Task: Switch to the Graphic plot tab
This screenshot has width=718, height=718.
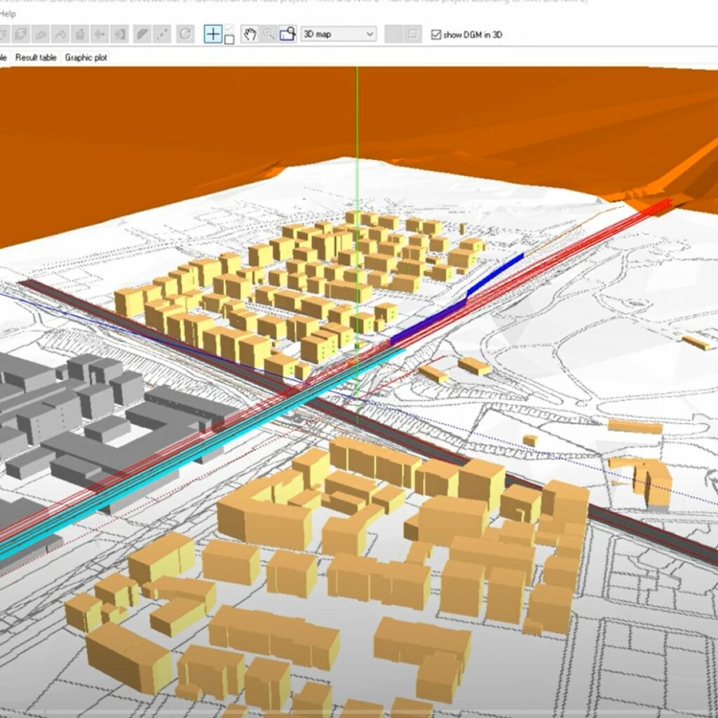Action: [86, 57]
